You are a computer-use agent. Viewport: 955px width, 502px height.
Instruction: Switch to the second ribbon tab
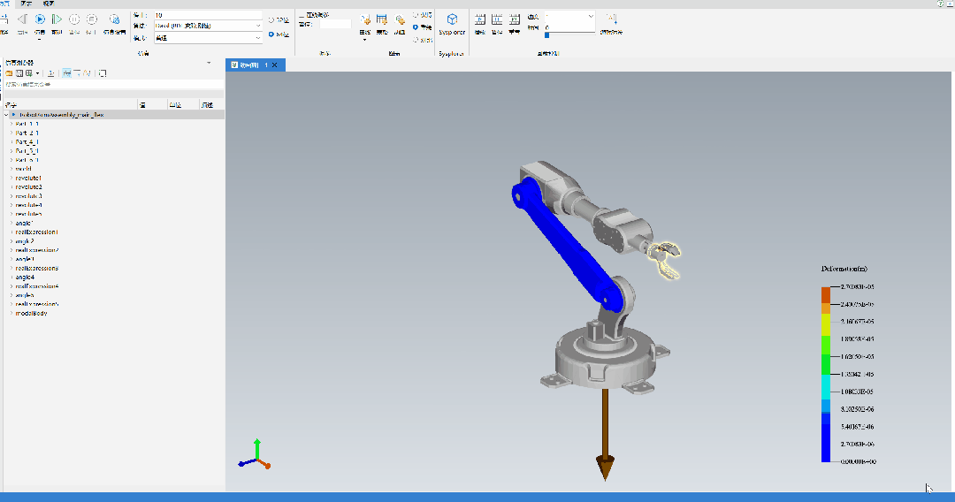pyautogui.click(x=26, y=4)
